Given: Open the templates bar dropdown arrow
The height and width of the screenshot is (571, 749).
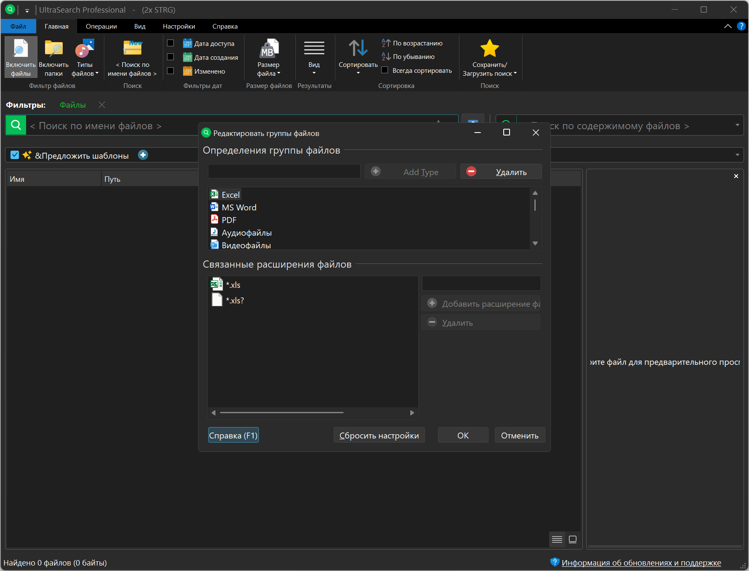Looking at the screenshot, I should pos(737,155).
